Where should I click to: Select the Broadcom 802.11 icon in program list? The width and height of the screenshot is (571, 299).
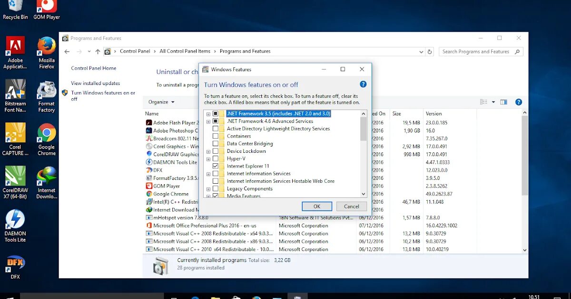(149, 139)
